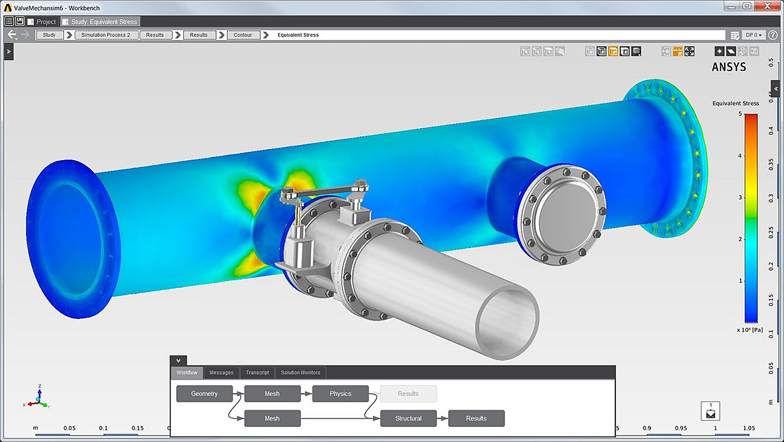Viewport: 784px width, 442px height.
Task: Click the Simulation Process 2 breadcrumb button
Action: [105, 34]
